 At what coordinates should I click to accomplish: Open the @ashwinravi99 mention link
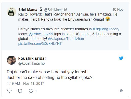click(41, 34)
